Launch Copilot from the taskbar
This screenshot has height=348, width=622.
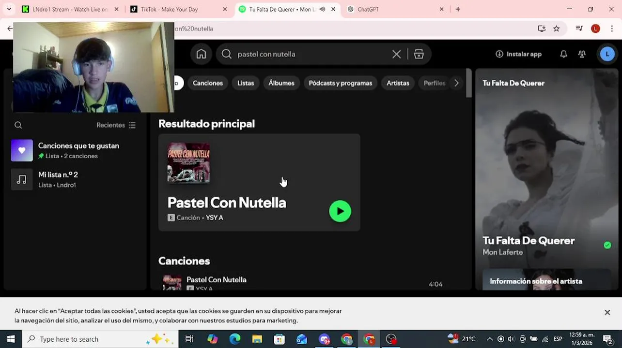[212, 339]
